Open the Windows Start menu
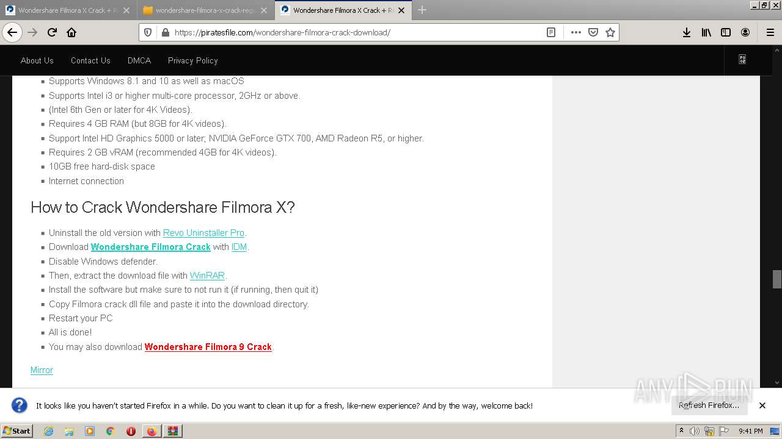782x439 pixels. 17,431
